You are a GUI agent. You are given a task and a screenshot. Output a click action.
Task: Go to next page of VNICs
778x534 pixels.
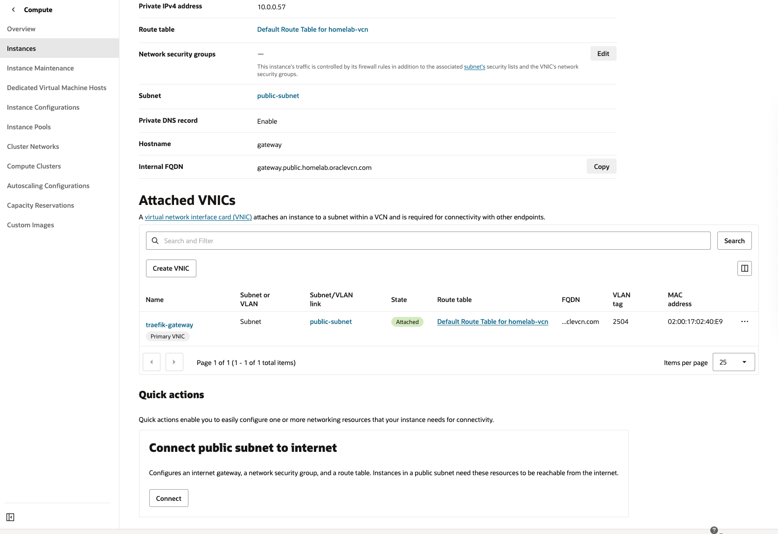(174, 362)
